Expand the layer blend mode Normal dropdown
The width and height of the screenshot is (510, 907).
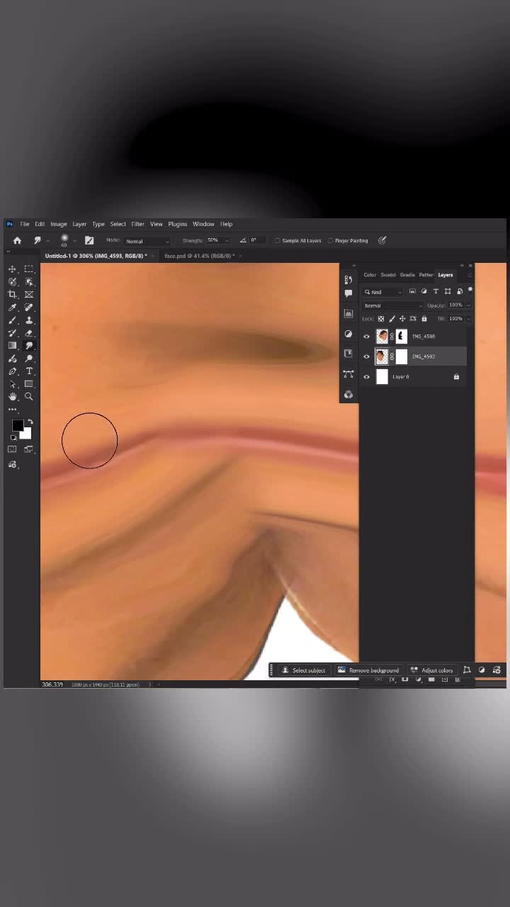[x=392, y=305]
